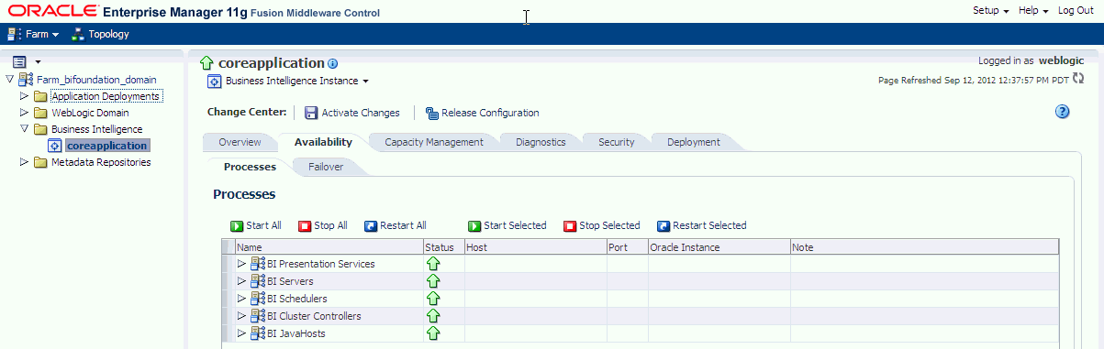Expand the WebLogic Domain folder
1104x349 pixels.
(25, 113)
